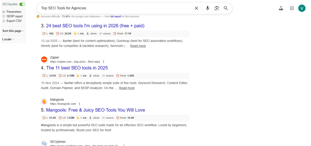
Task: Click the SEOptimer site favicon
Action: [x=44, y=144]
